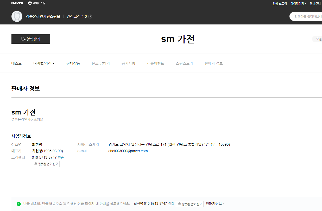
Task: Open the 리뷰이벤트 menu
Action: (x=156, y=63)
